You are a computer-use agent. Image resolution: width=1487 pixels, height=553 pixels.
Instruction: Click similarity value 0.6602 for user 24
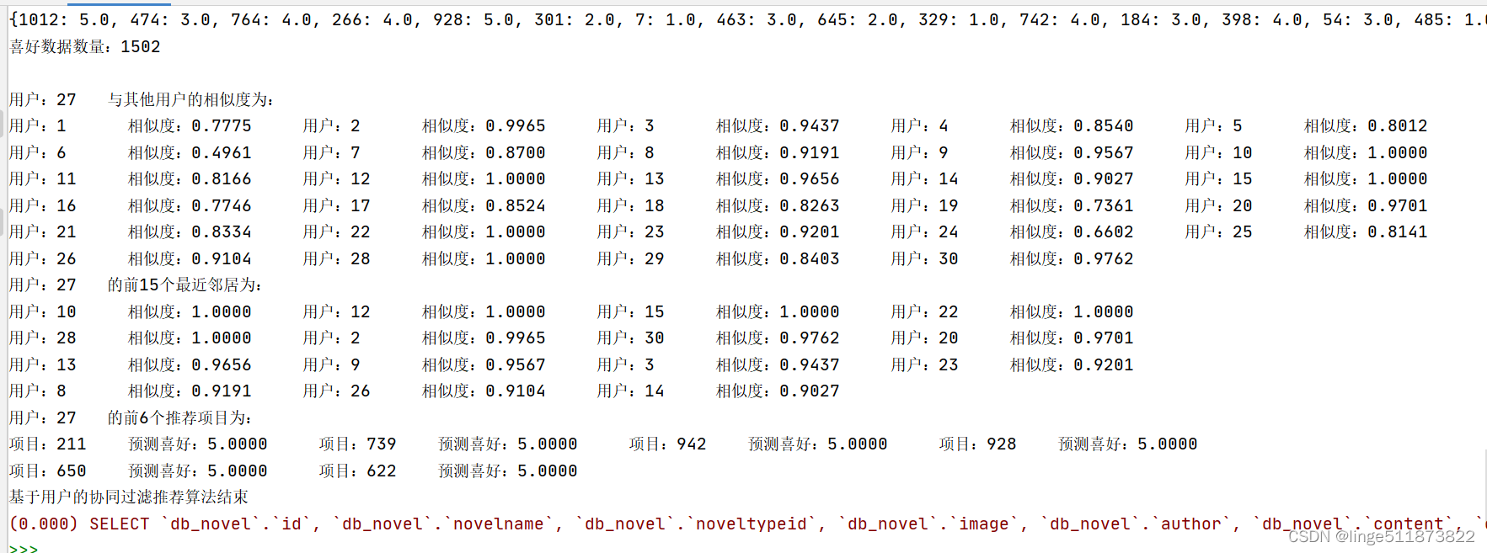pos(1103,232)
